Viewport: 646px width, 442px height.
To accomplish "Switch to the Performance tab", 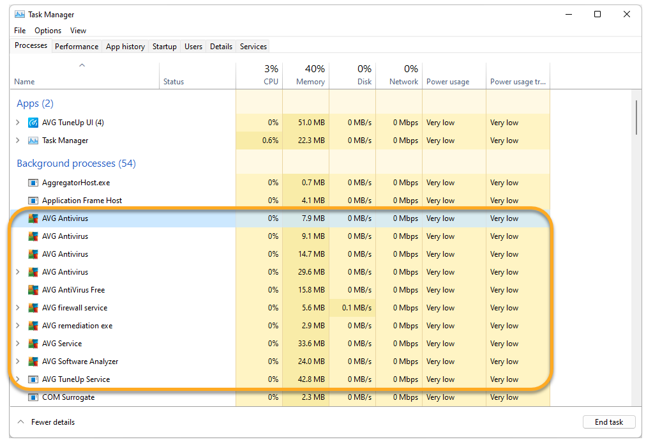I will tap(77, 47).
